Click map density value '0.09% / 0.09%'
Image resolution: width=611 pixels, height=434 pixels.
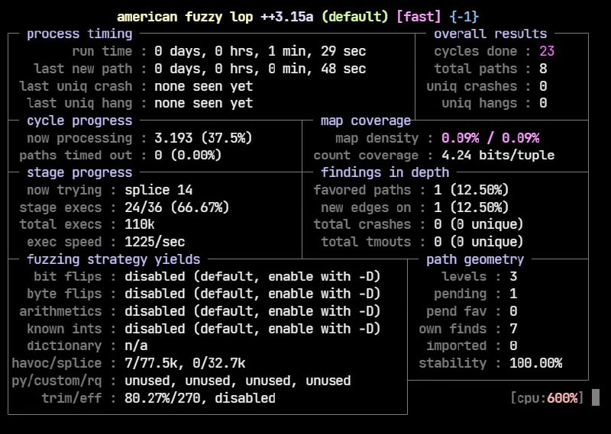click(490, 138)
